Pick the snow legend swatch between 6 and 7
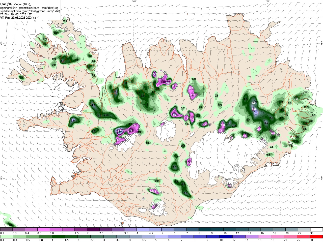 coord(180,230)
